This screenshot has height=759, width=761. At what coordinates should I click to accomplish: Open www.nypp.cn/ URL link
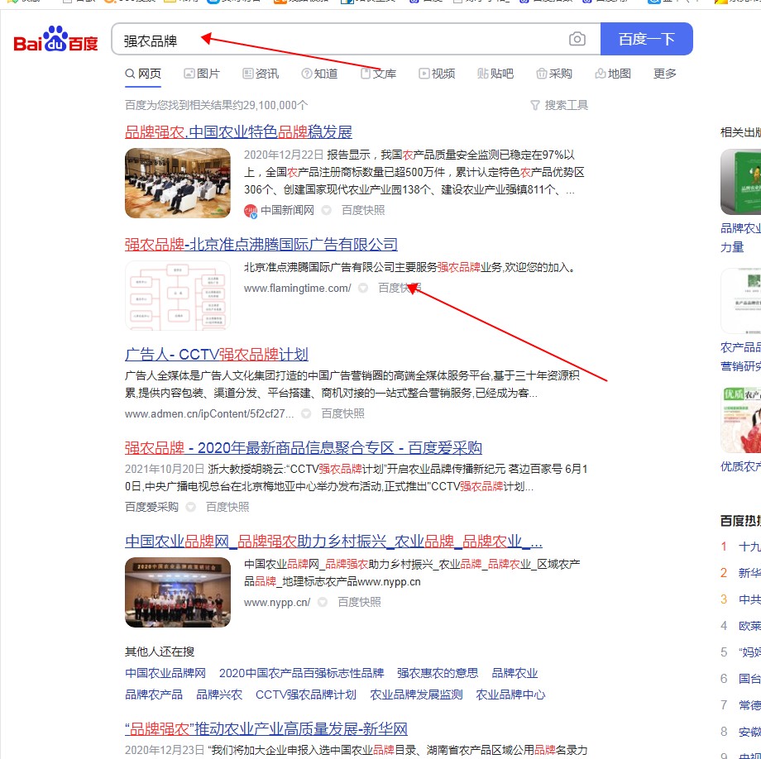[x=276, y=603]
